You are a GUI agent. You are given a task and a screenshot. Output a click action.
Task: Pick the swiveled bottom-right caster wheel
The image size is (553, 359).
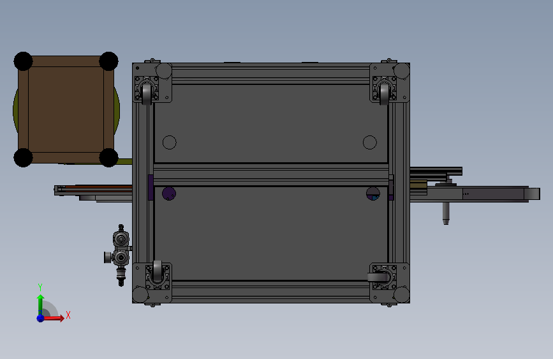point(378,277)
